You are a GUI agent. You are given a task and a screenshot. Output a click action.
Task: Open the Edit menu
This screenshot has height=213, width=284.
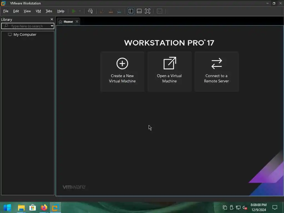(16, 11)
